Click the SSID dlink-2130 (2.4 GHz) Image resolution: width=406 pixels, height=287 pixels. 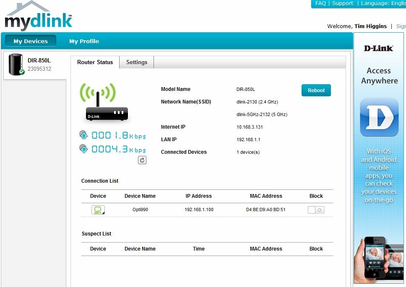[x=258, y=102]
